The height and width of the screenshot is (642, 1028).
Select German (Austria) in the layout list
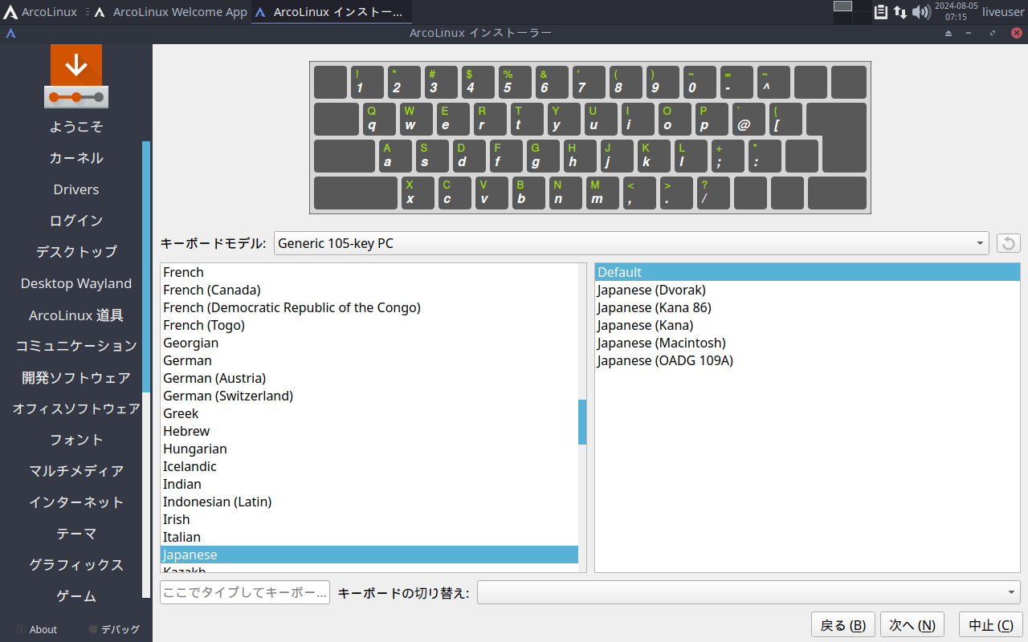(x=369, y=378)
